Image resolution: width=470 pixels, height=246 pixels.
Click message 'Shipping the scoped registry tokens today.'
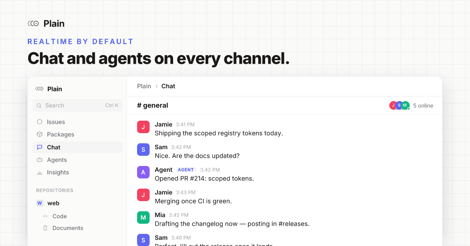[219, 133]
